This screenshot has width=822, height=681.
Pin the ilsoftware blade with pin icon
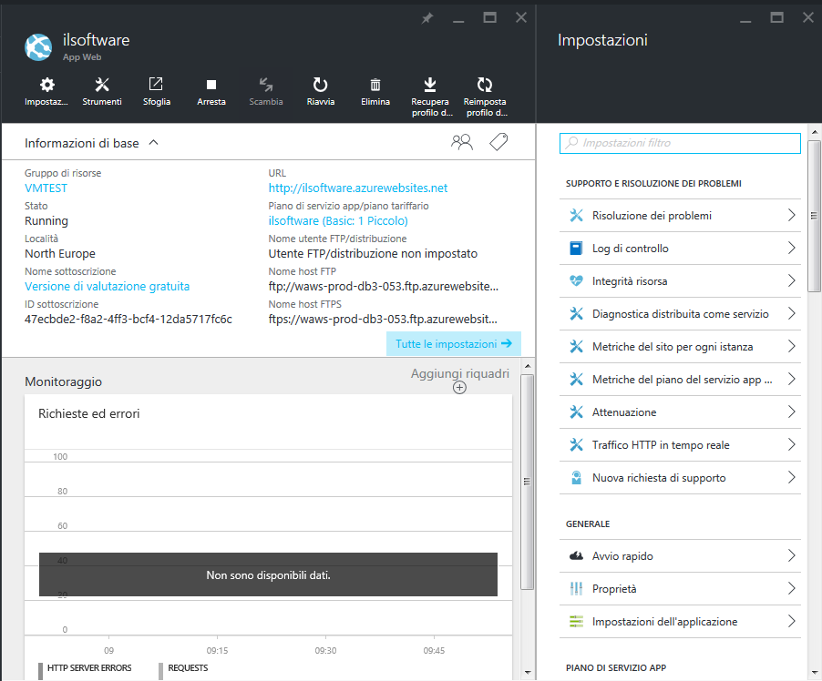coord(427,18)
